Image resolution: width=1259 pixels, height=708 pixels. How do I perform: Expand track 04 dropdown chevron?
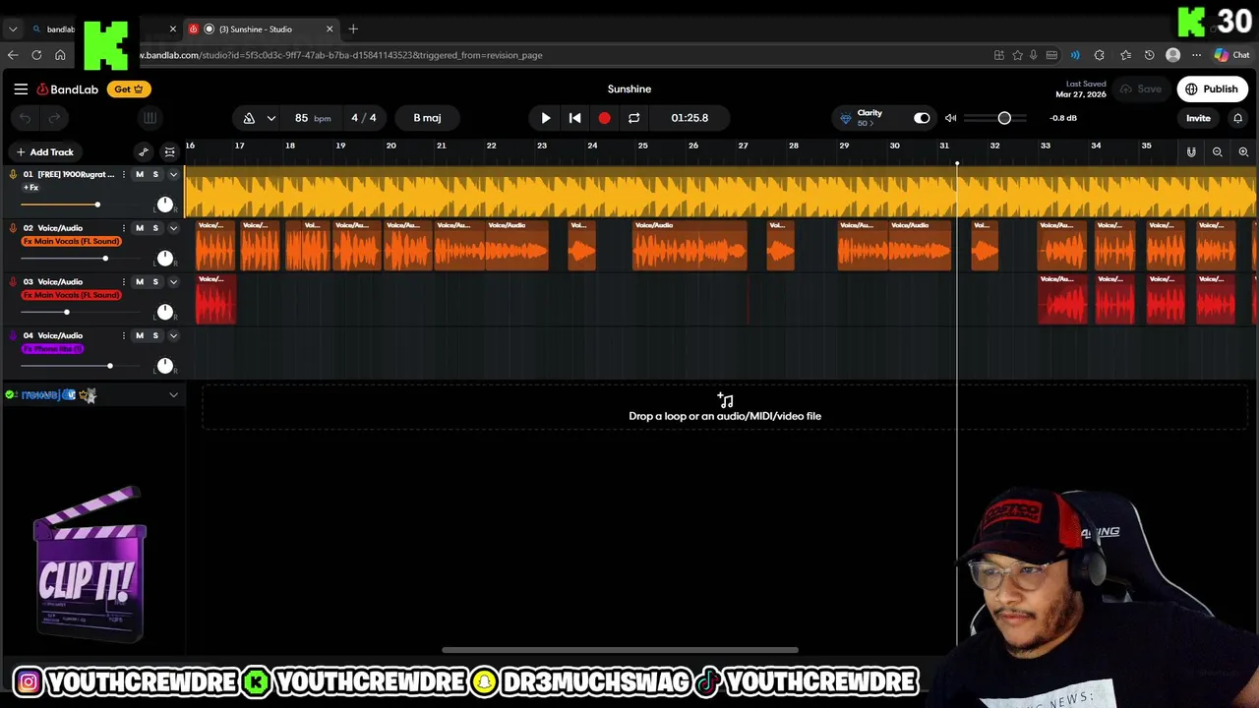(173, 336)
